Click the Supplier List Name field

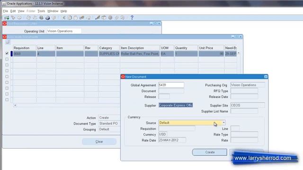[x=244, y=111]
